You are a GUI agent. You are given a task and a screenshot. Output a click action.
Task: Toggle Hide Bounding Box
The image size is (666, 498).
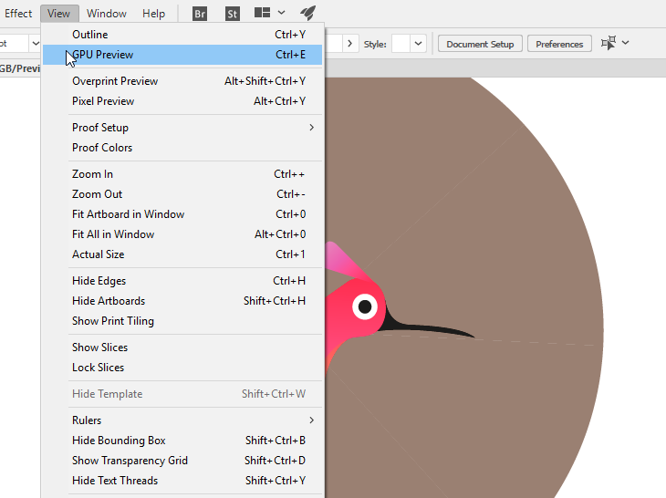(182, 441)
